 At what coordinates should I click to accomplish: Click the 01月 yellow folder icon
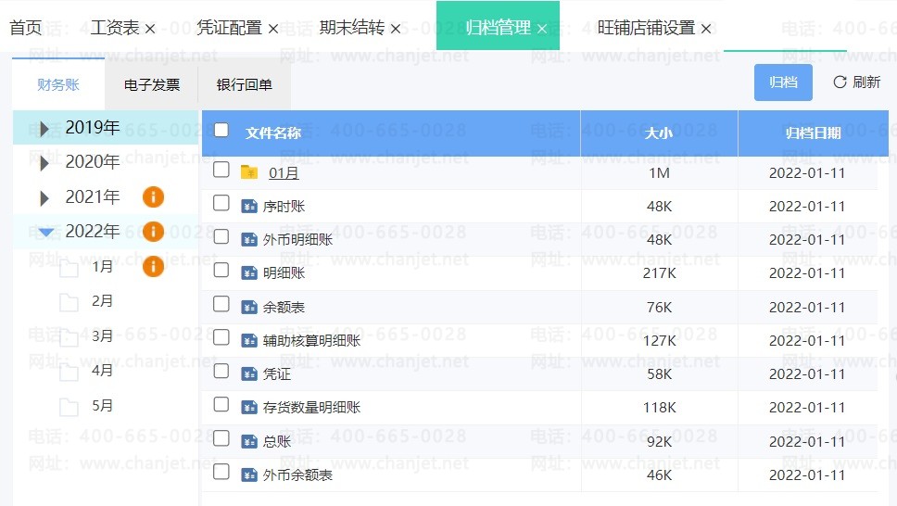tap(249, 172)
